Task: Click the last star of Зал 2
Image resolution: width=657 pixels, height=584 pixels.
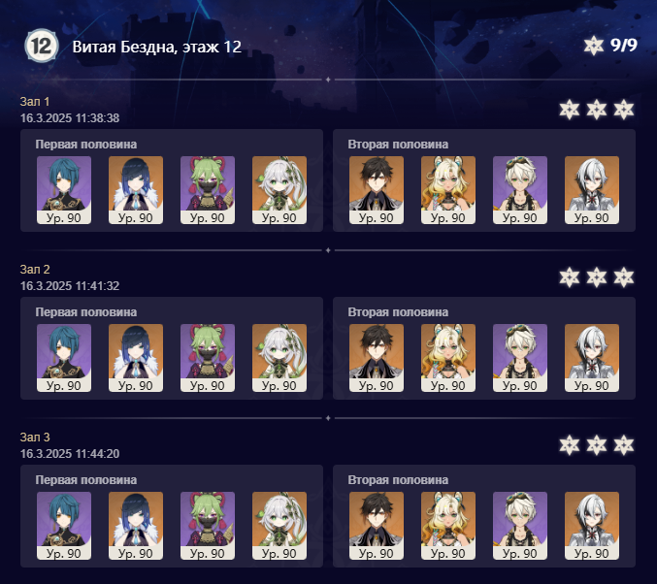Action: 623,277
